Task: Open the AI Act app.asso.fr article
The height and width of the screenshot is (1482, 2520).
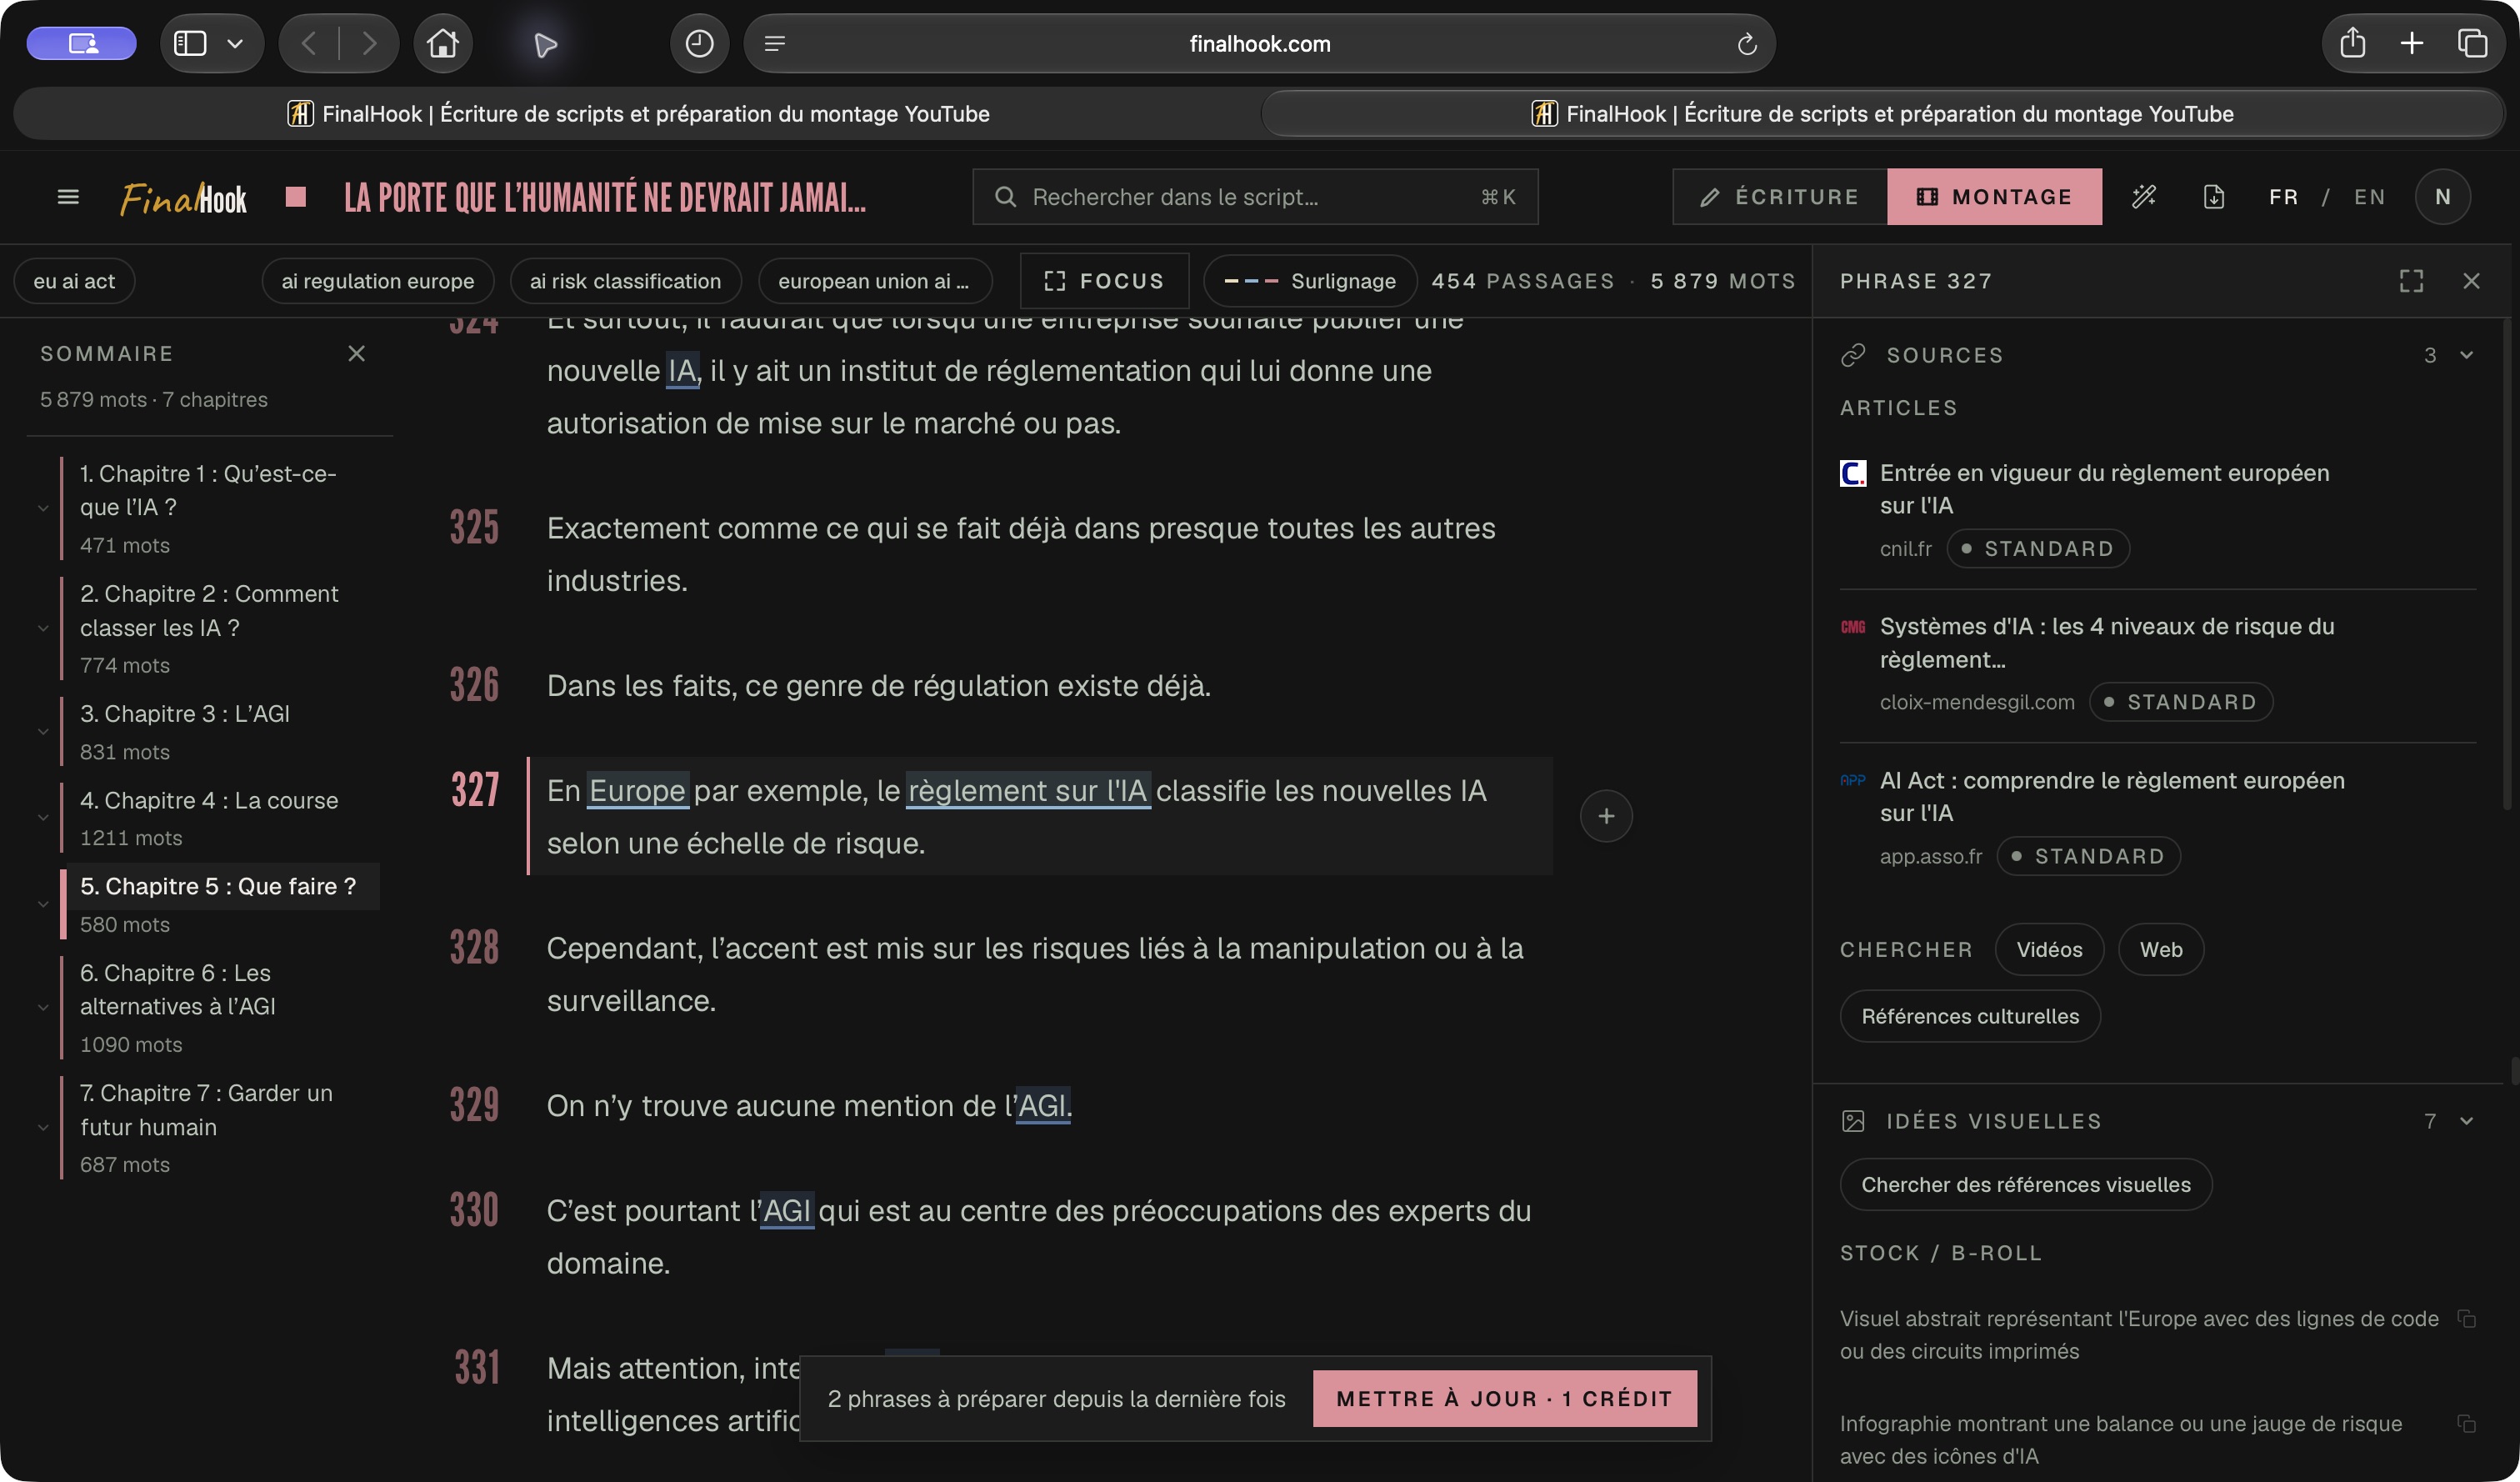Action: (2112, 796)
